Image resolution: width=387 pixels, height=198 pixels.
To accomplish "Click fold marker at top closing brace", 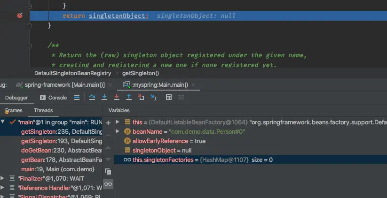I will pyautogui.click(x=30, y=6).
